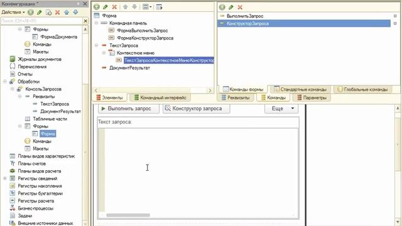Select the Планы счетов node icon
Screen dimensions: 402x226
pos(13,163)
